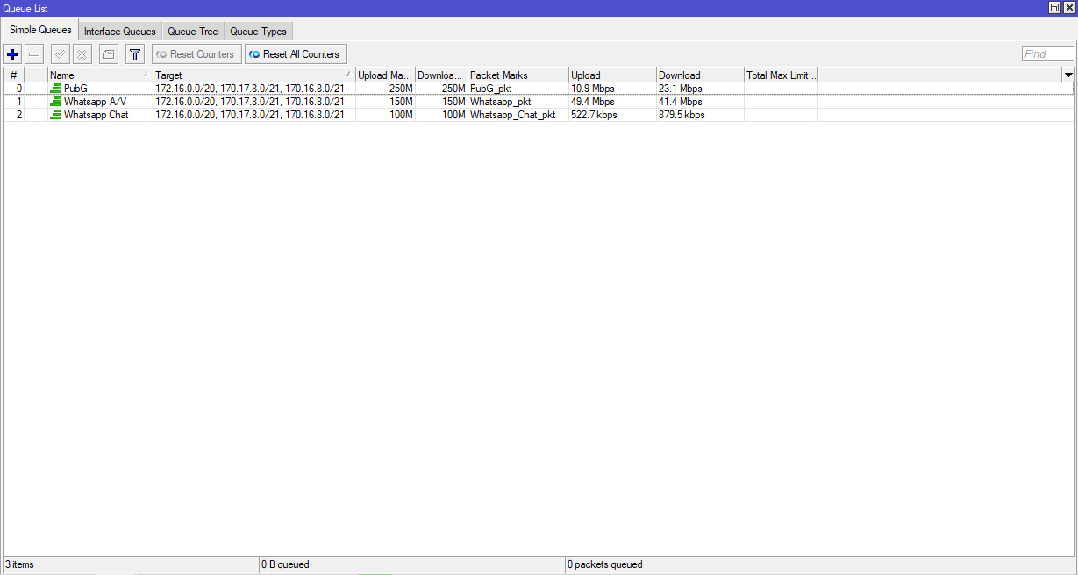
Task: Open the Queue Types tab
Action: coord(258,32)
